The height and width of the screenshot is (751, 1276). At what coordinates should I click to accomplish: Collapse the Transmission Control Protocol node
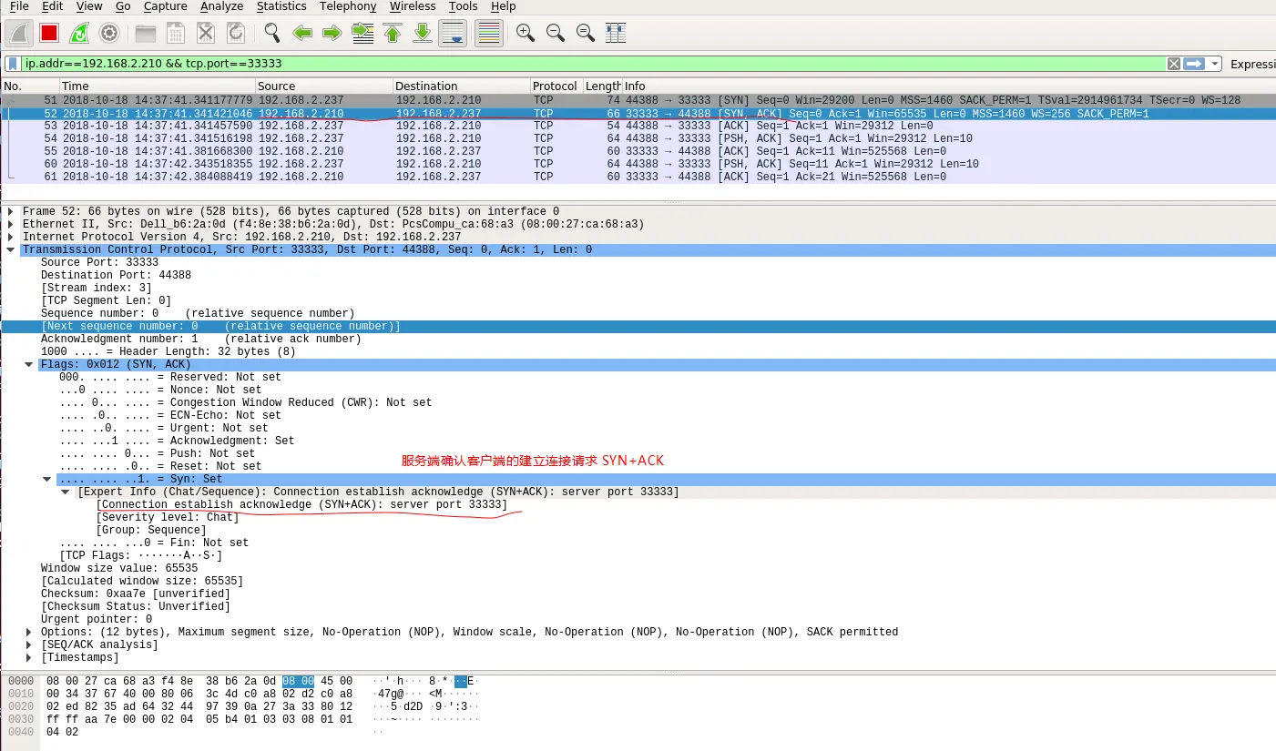tap(11, 249)
